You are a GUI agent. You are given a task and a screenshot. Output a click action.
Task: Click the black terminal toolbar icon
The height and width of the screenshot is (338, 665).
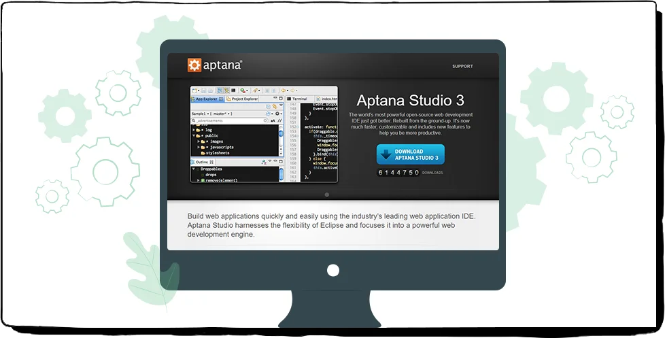(233, 90)
